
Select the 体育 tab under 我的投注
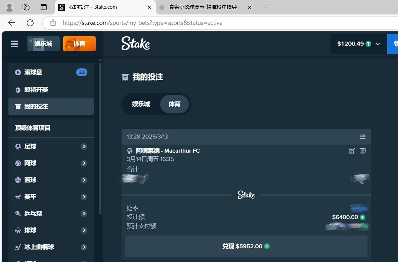[x=174, y=104]
